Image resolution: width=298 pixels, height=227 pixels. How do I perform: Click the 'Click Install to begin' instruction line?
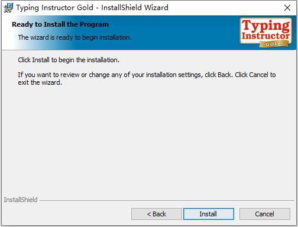click(x=69, y=60)
